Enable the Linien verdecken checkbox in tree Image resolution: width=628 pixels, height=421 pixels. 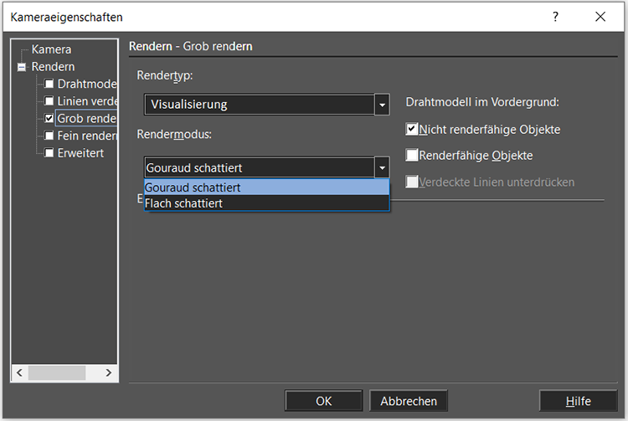pyautogui.click(x=49, y=100)
